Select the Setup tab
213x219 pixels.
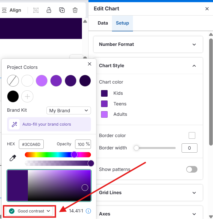pos(122,23)
